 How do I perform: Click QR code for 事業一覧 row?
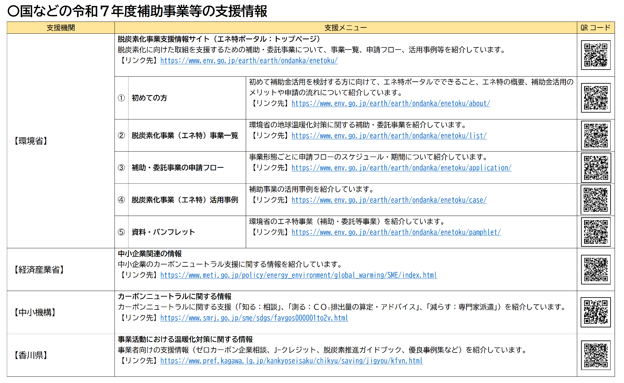click(596, 136)
